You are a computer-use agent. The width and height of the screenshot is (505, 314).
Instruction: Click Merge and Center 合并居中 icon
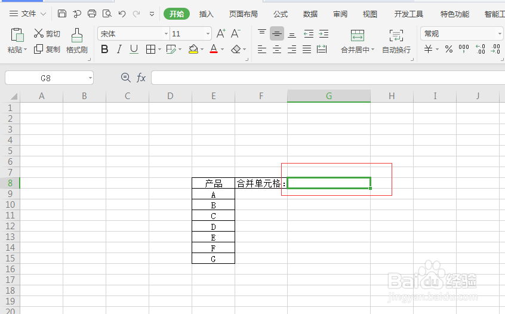point(357,35)
